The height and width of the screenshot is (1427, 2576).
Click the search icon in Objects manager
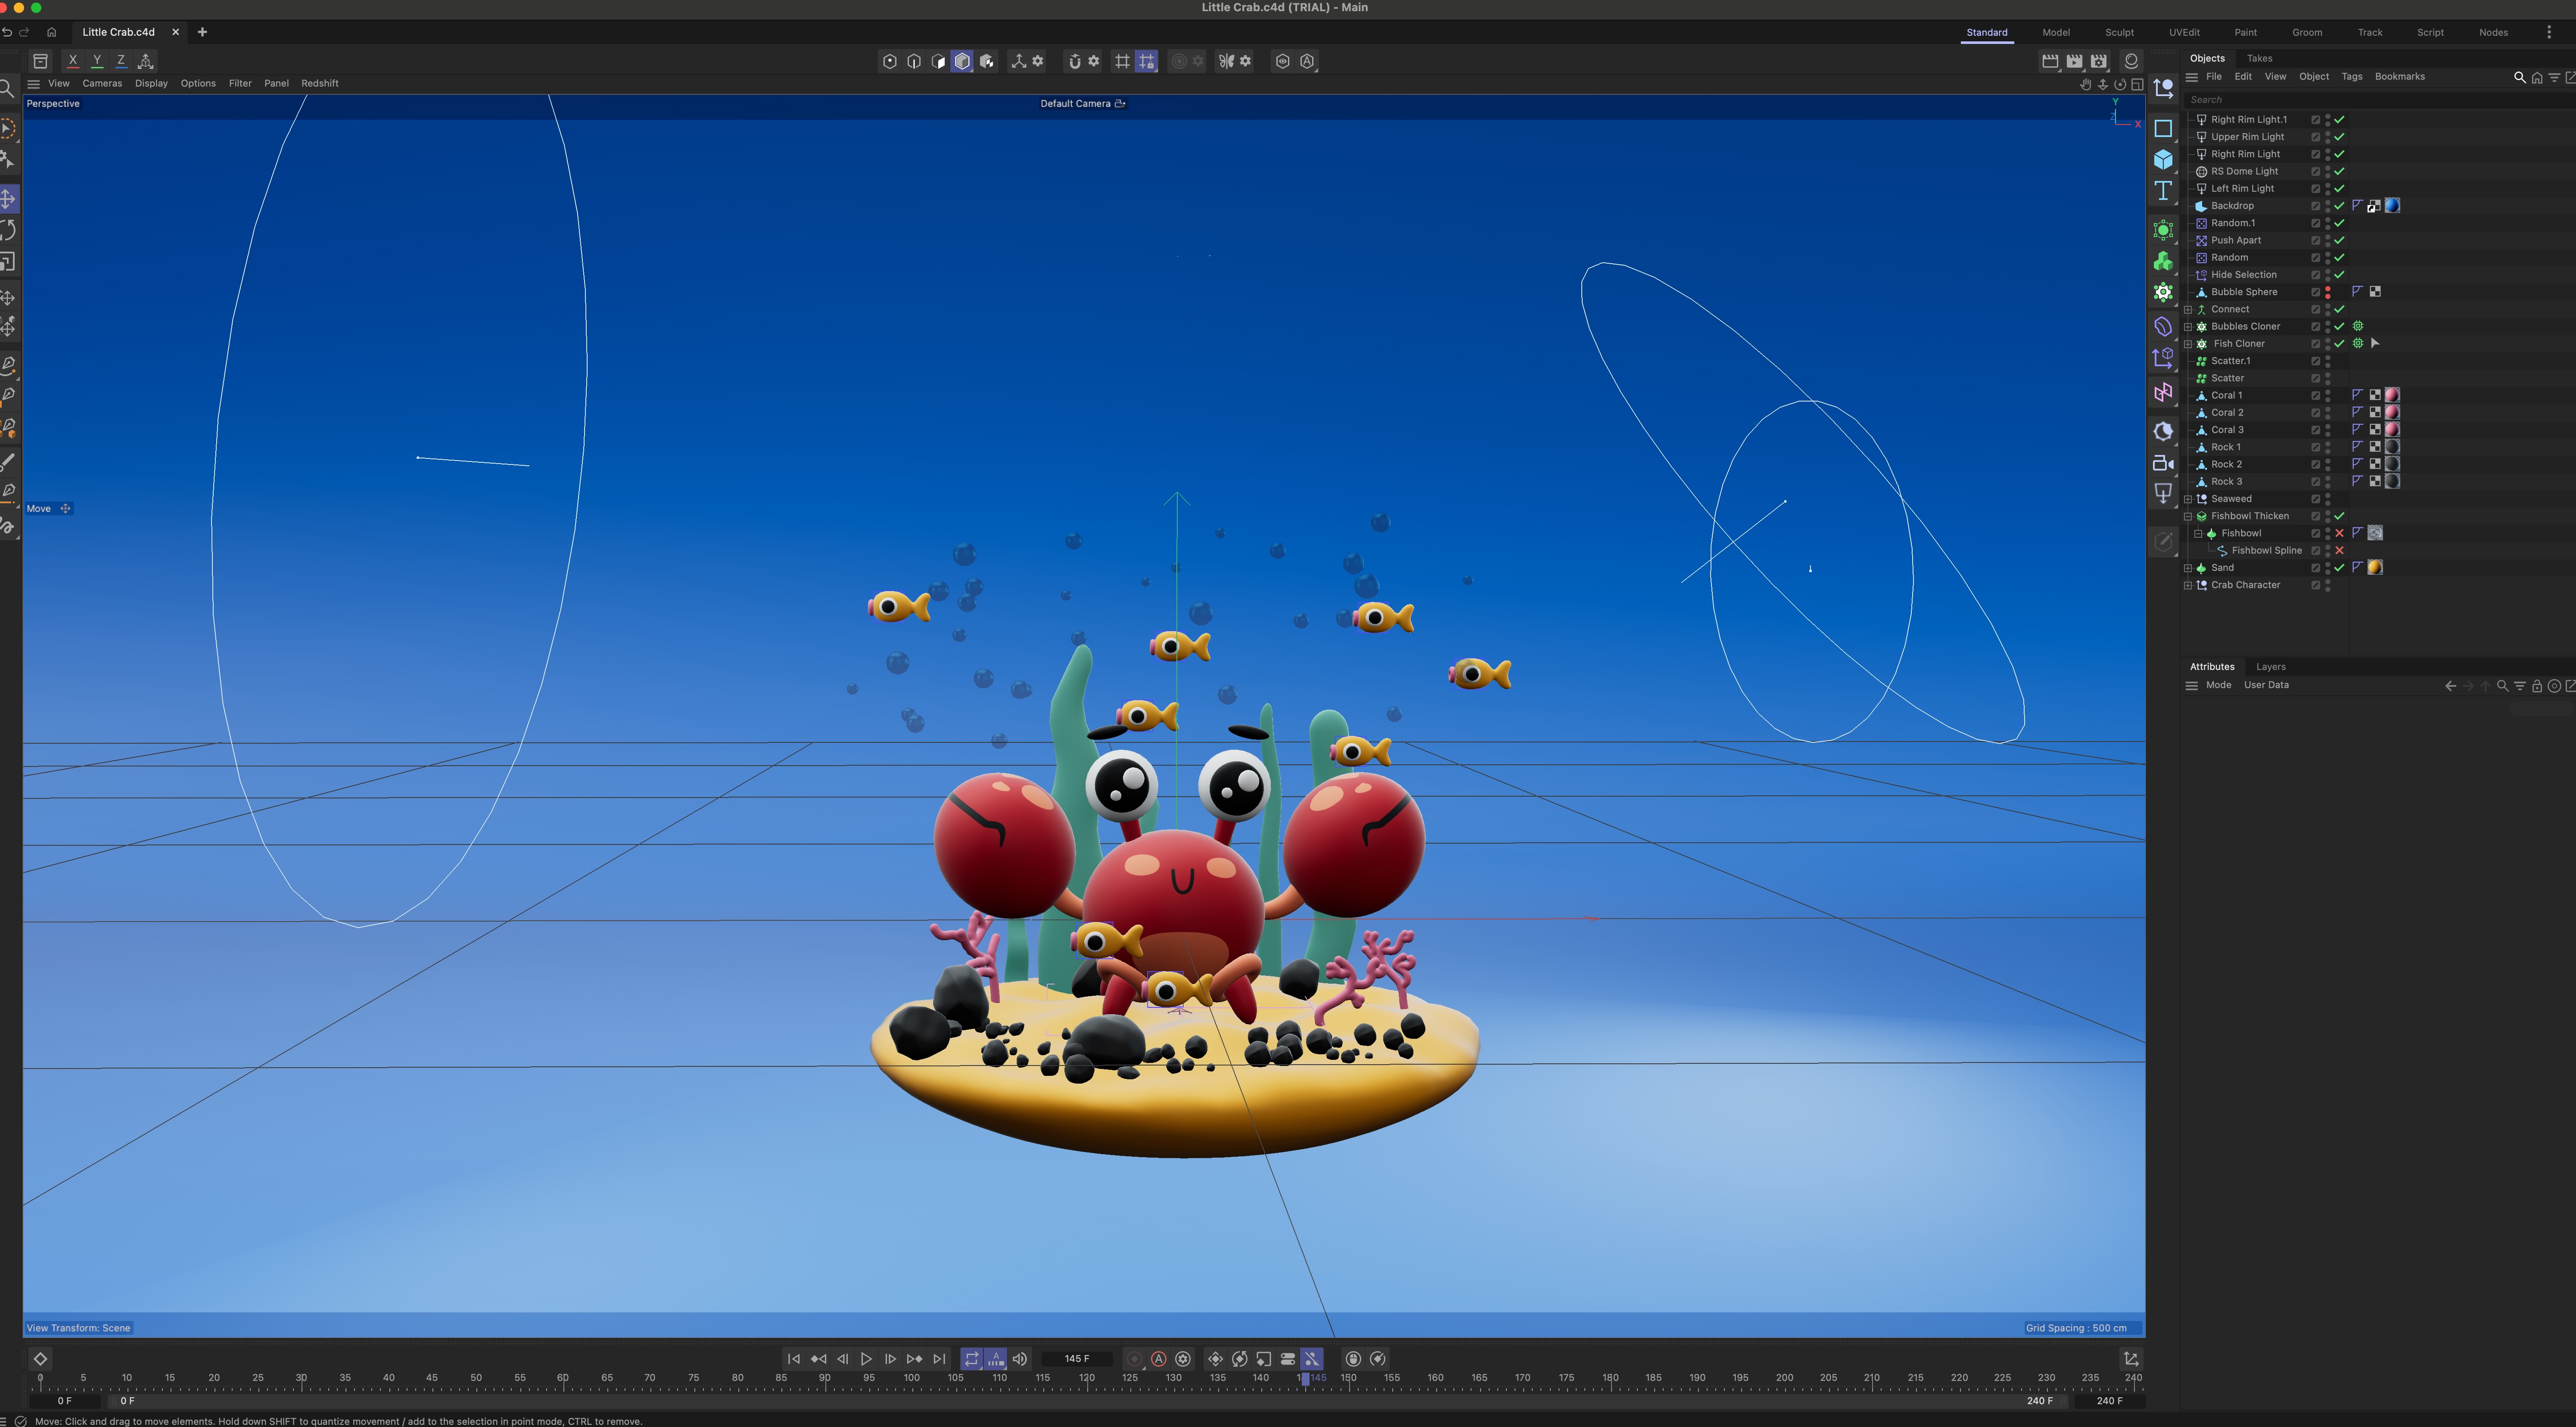[2519, 77]
